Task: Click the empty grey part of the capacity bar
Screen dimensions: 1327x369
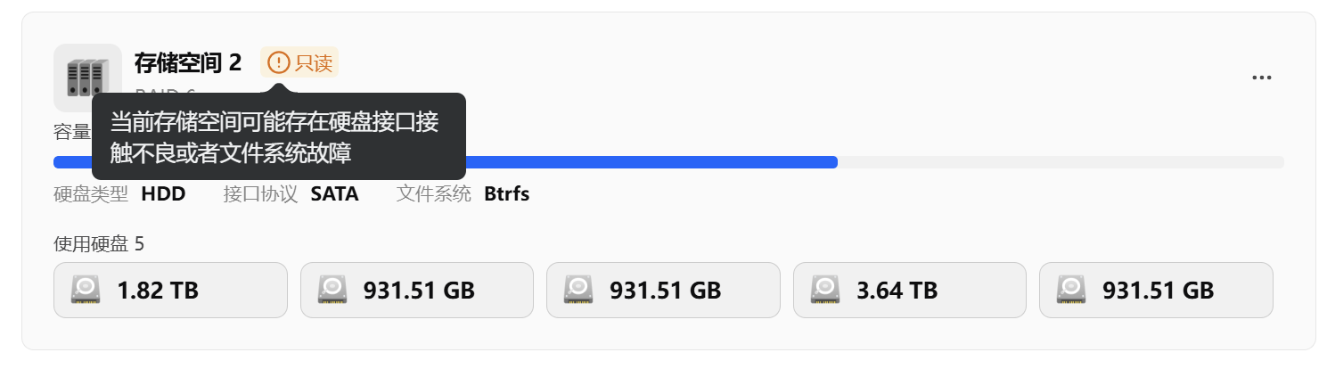Action: click(1061, 162)
